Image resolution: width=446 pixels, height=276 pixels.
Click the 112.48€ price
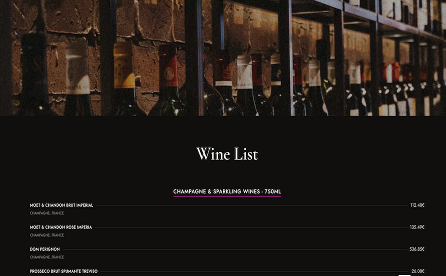coord(417,205)
